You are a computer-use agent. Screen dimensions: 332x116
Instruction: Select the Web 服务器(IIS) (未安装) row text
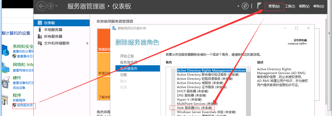(x=195, y=108)
